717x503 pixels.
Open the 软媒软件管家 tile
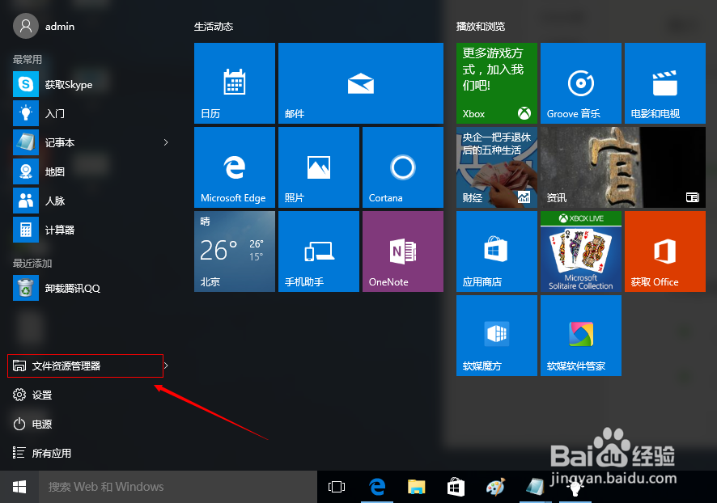[x=581, y=336]
